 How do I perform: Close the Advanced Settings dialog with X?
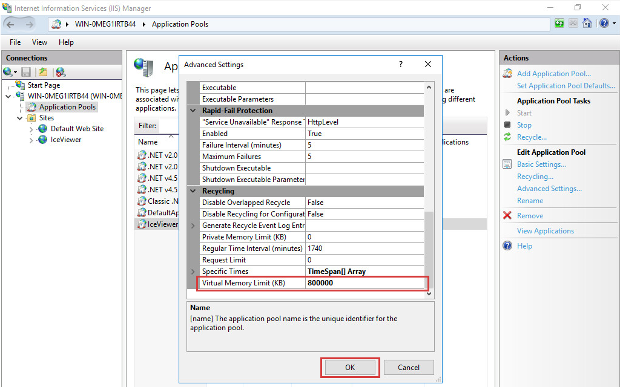pyautogui.click(x=428, y=64)
